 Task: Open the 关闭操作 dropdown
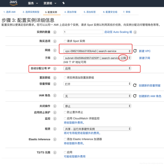point(97,106)
